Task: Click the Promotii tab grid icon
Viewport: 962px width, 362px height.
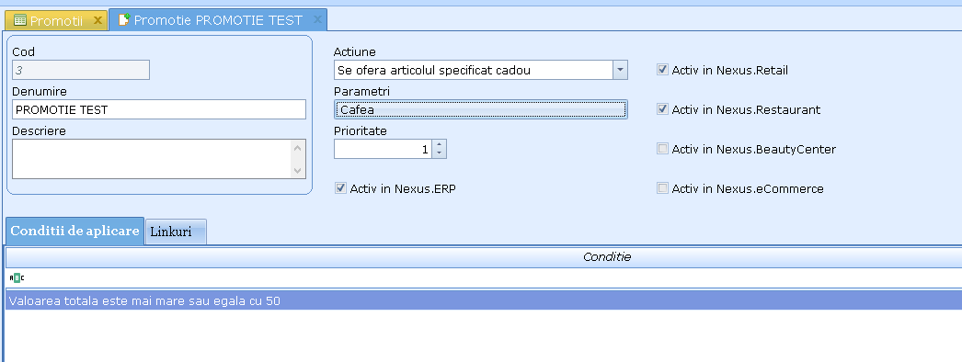Action: point(19,20)
